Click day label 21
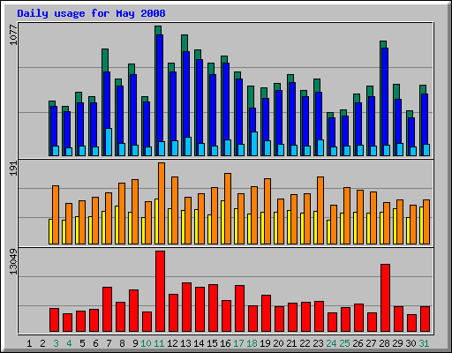Viewport: 452px width, 353px height. coord(291,343)
